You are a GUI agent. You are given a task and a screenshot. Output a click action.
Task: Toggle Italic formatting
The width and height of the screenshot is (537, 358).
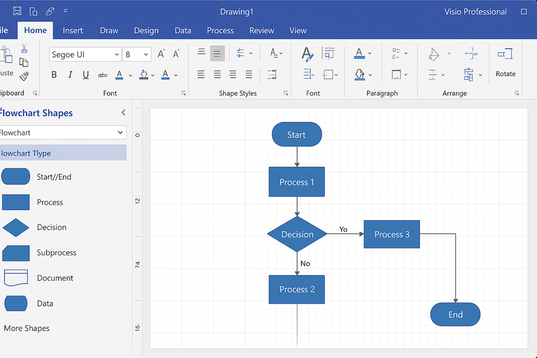point(70,75)
